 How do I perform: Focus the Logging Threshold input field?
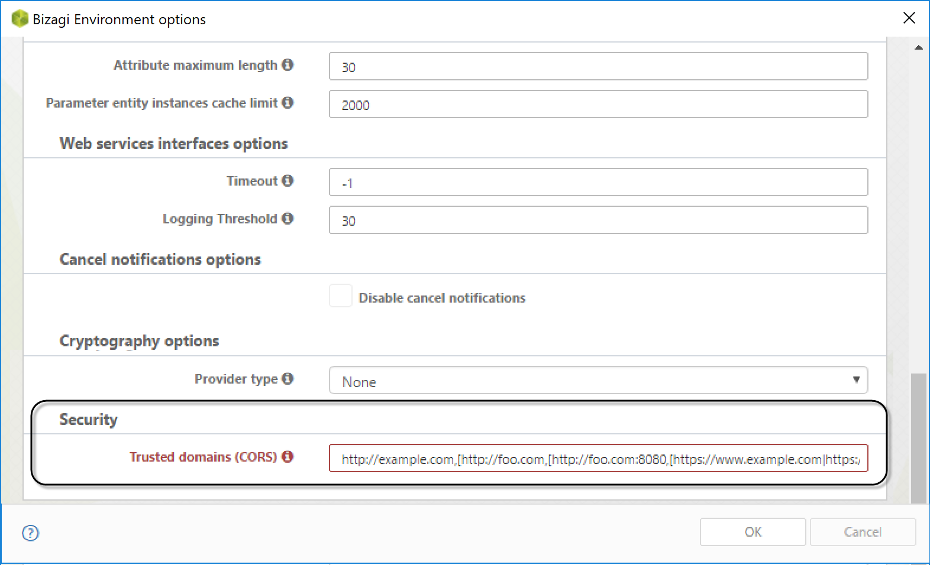(x=599, y=220)
